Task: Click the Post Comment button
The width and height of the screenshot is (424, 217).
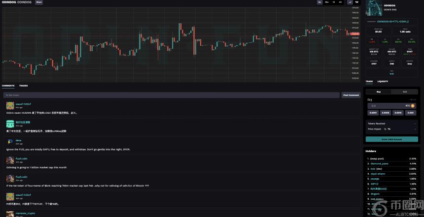Action: 351,95
